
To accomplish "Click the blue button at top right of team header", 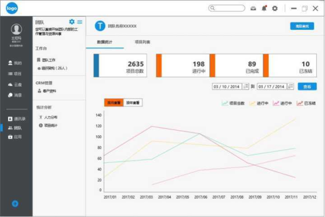I will pos(302,26).
